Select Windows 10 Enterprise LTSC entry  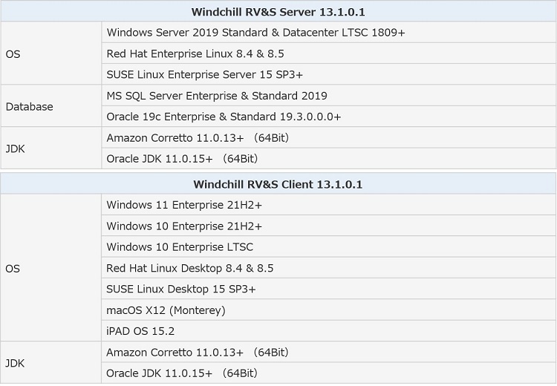click(180, 247)
